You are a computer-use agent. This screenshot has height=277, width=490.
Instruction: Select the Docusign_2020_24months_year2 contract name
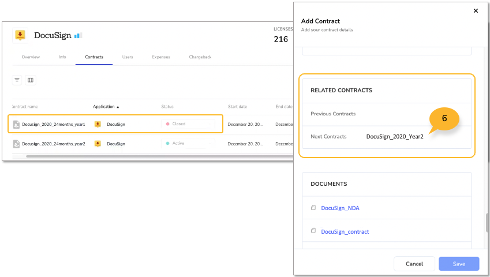[54, 144]
